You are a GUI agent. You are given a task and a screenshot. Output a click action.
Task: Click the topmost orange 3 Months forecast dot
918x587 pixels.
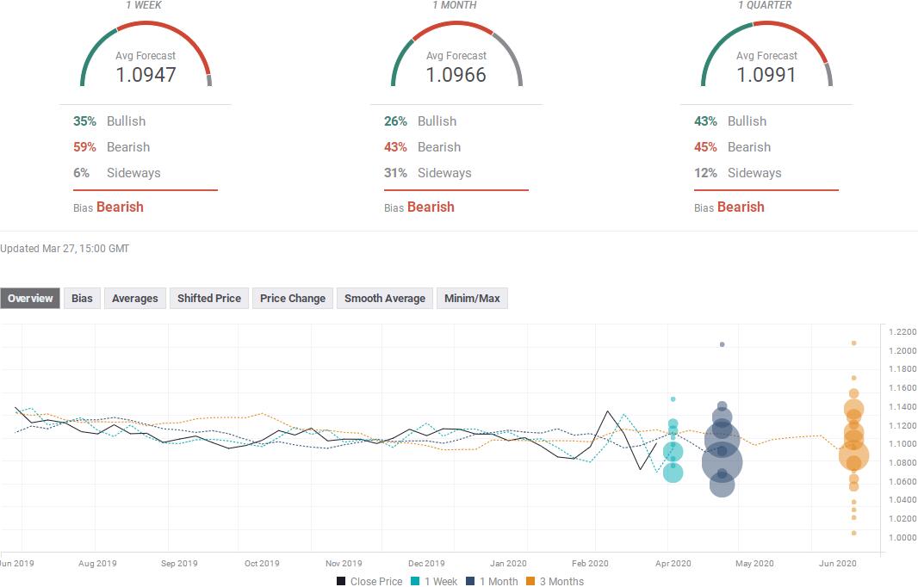[853, 343]
